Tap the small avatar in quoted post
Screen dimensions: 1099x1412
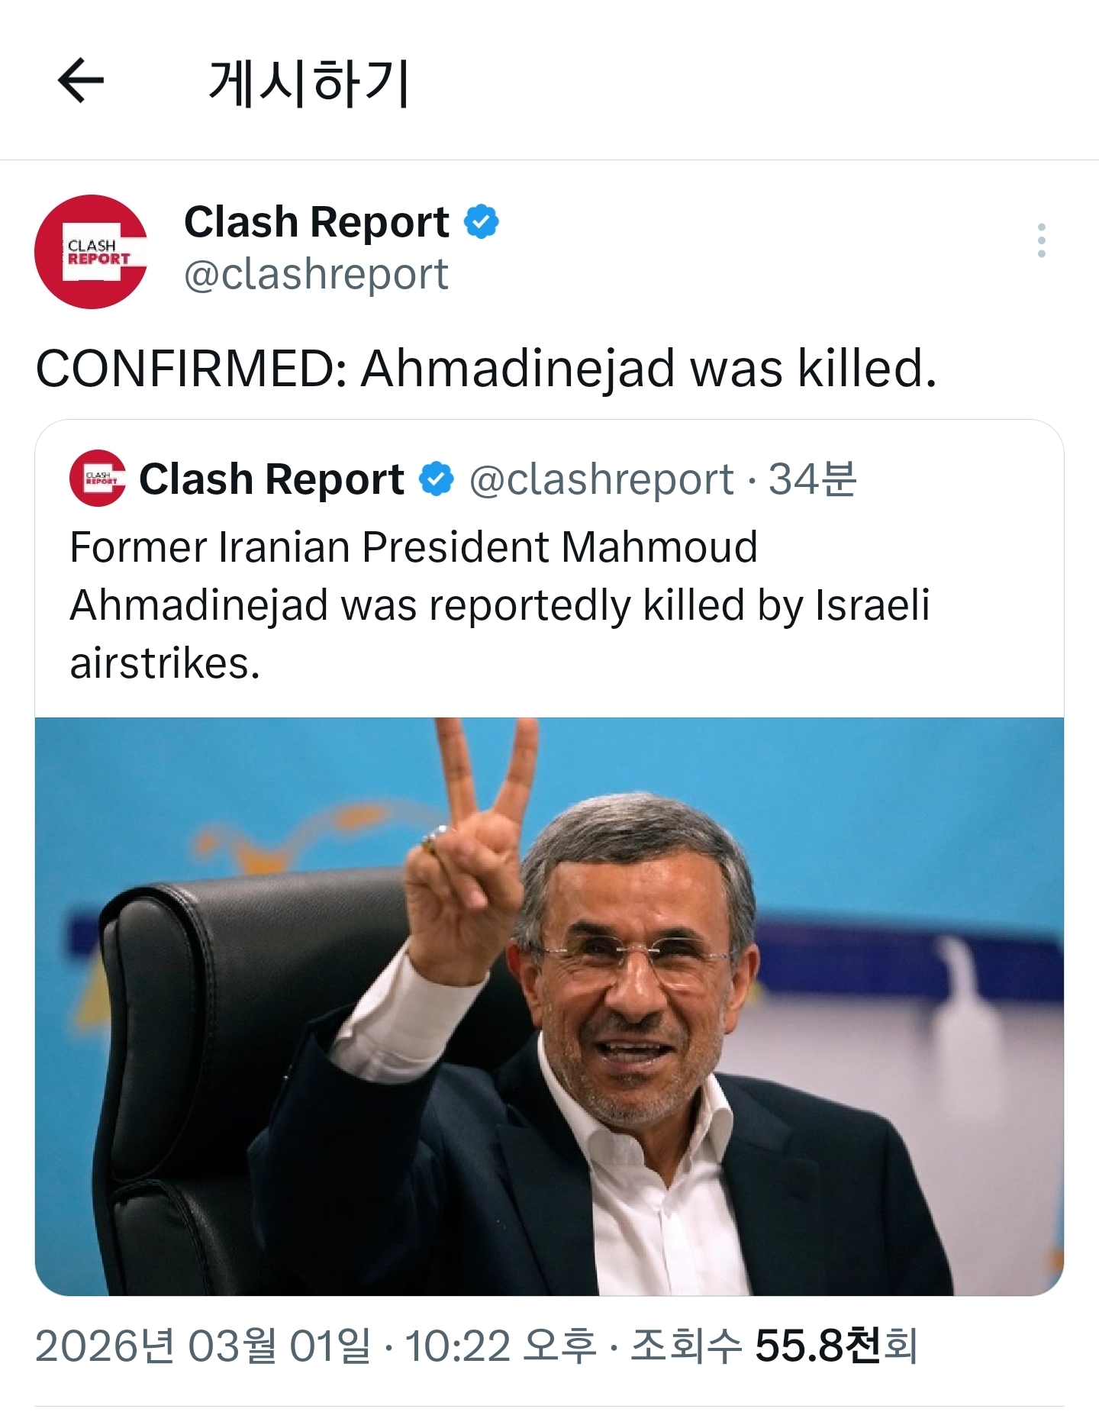(98, 479)
